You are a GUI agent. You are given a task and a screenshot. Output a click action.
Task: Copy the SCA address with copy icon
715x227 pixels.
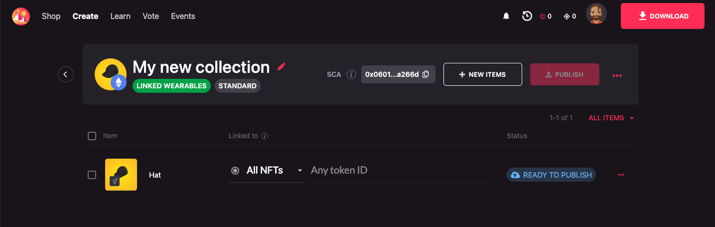pos(426,74)
